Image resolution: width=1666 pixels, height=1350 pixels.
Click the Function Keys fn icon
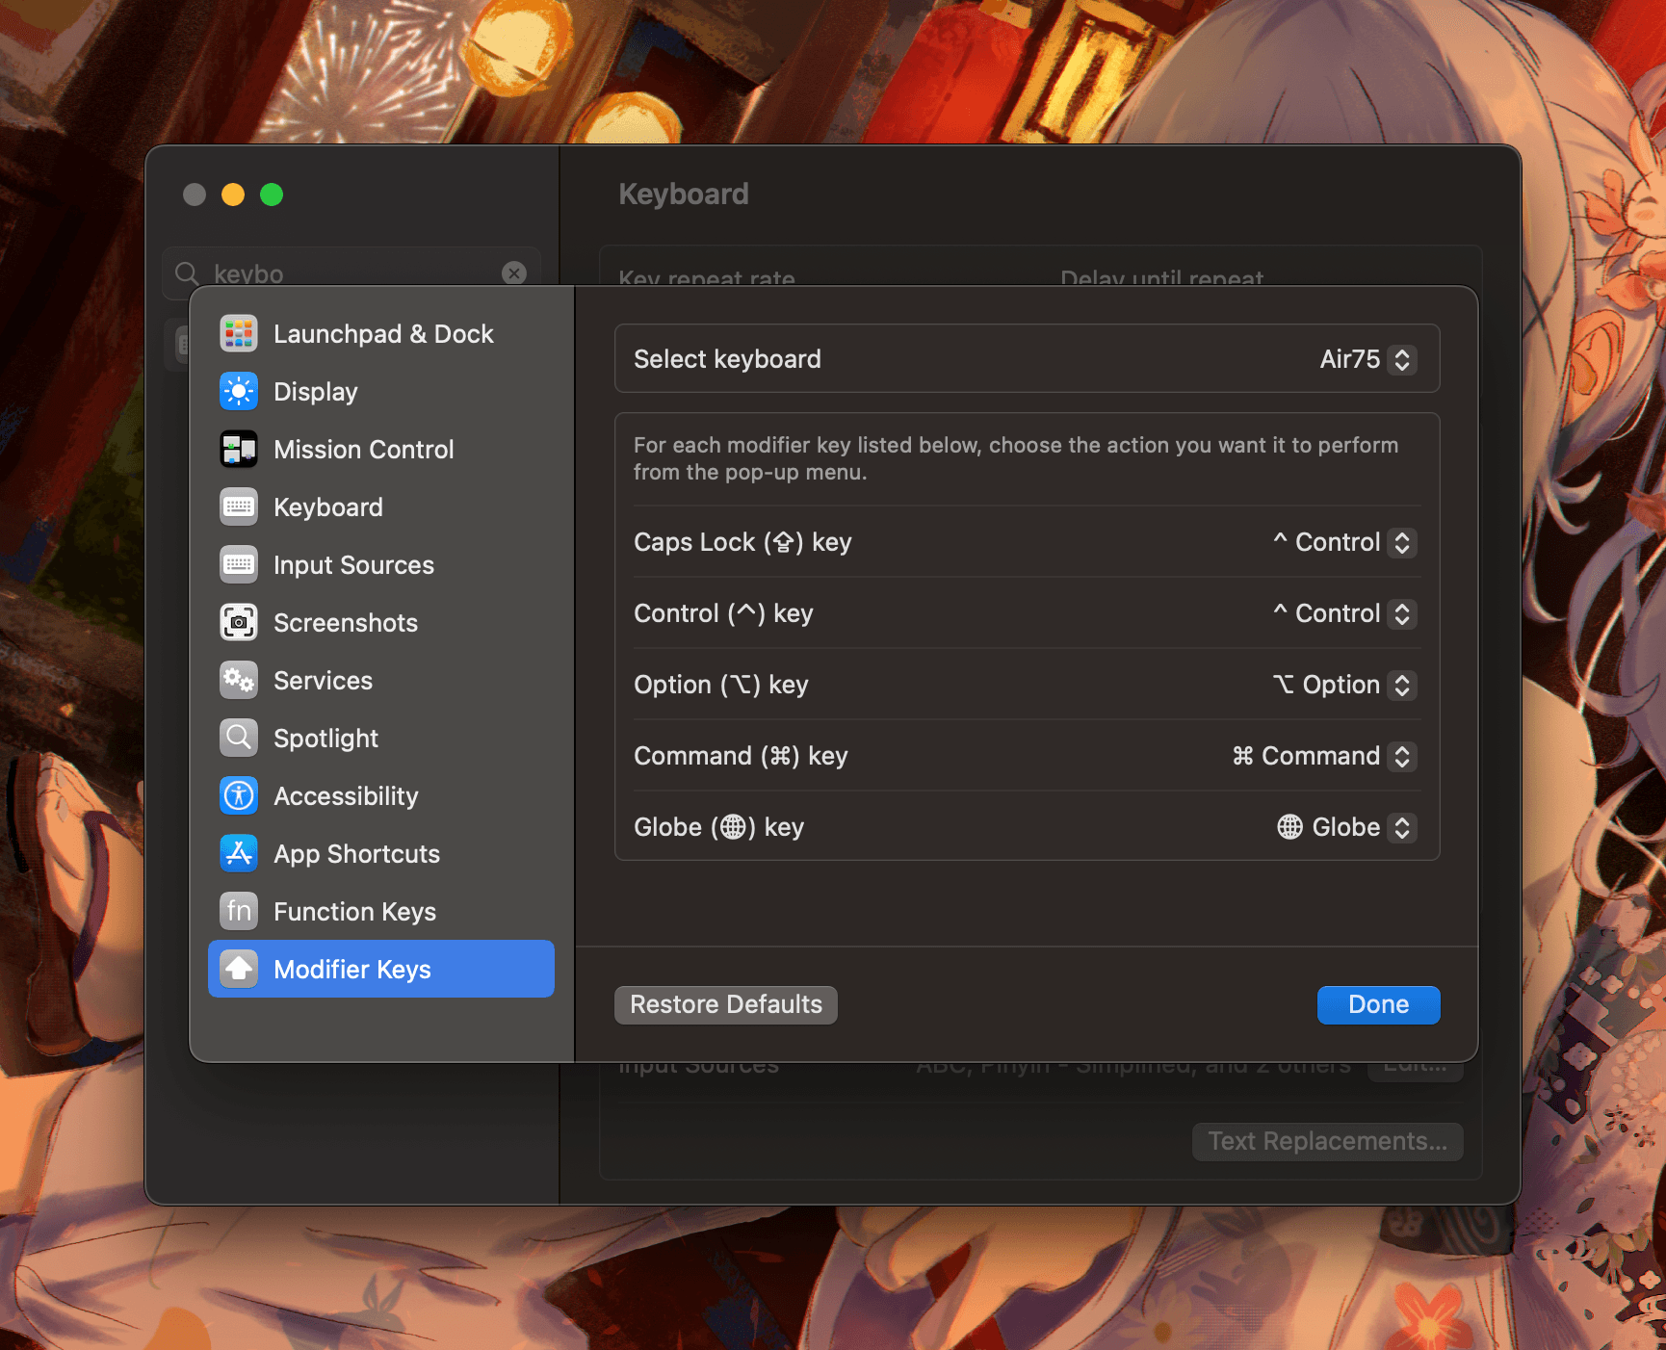[239, 911]
